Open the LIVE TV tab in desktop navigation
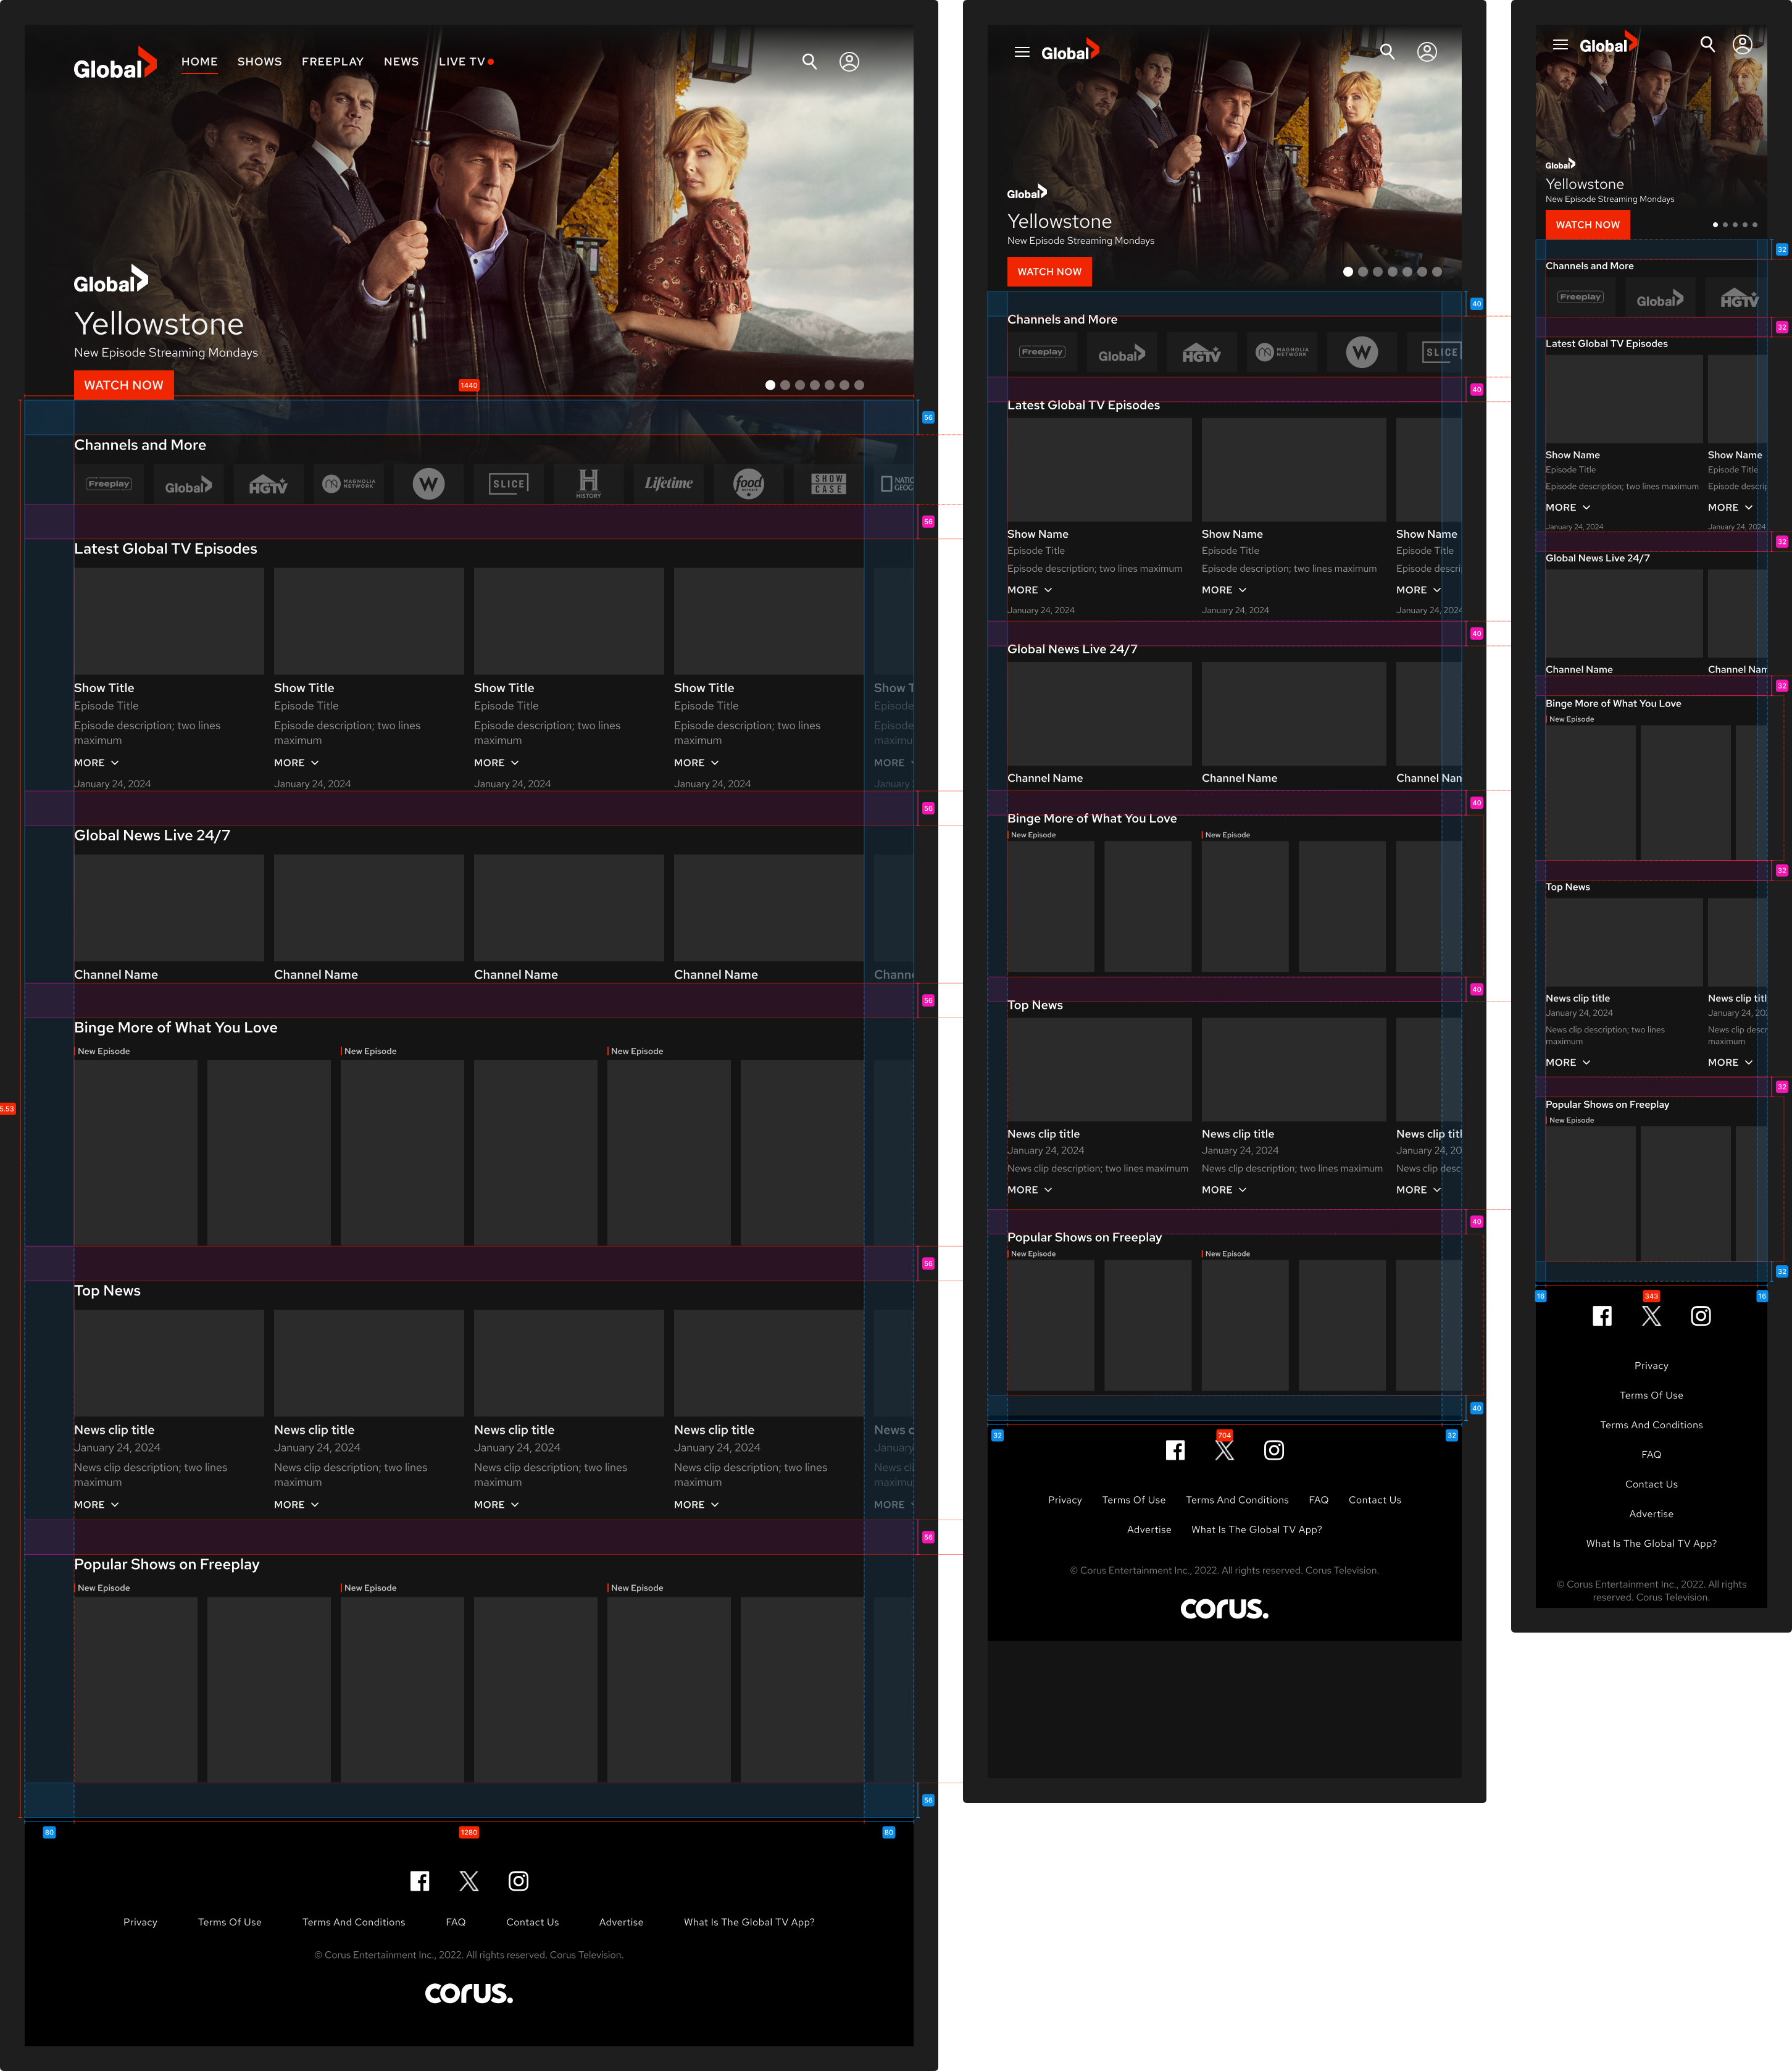This screenshot has width=1792, height=2071. coord(466,62)
